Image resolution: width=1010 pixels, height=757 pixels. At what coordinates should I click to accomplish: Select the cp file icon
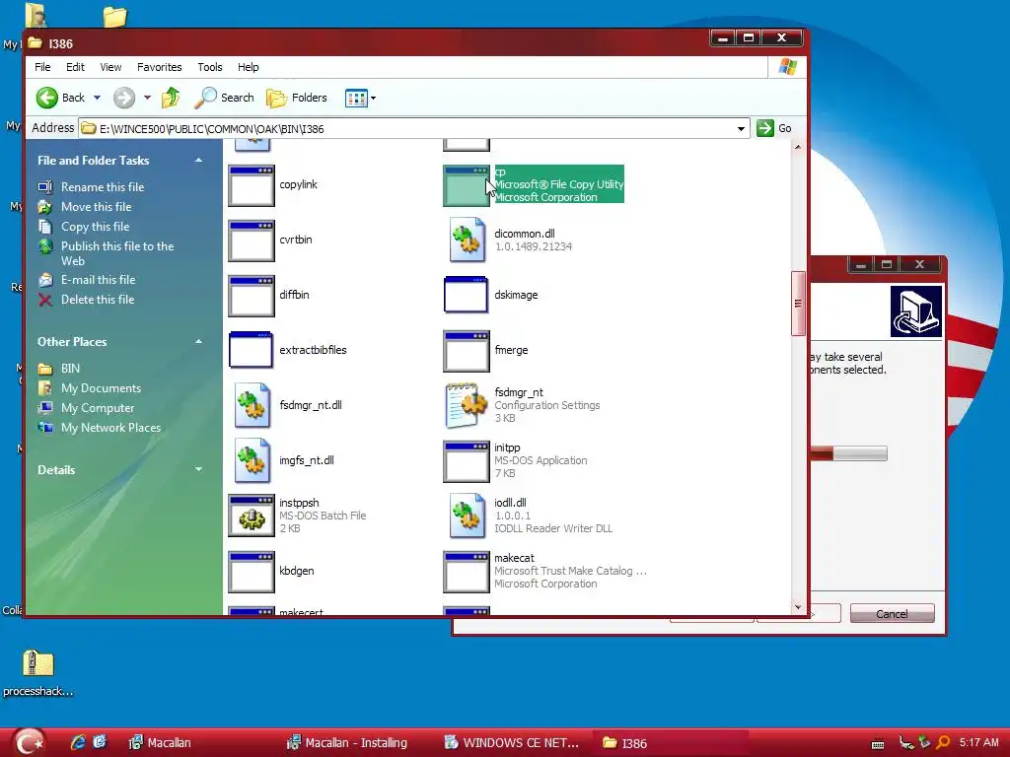pyautogui.click(x=466, y=185)
